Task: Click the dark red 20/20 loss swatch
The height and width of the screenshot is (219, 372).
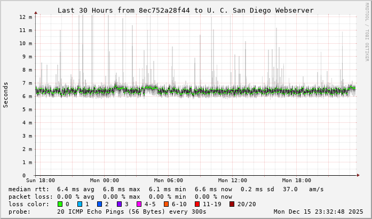Action: click(232, 204)
